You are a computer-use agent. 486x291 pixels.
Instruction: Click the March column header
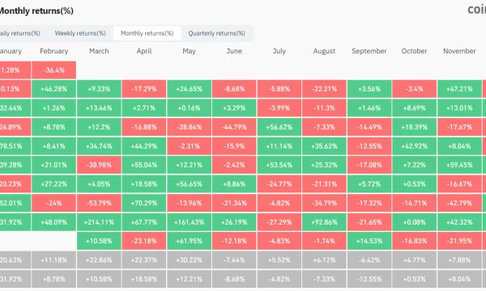[x=99, y=51]
